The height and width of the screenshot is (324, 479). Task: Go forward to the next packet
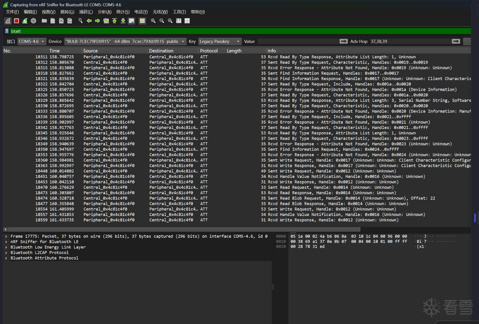pos(97,21)
